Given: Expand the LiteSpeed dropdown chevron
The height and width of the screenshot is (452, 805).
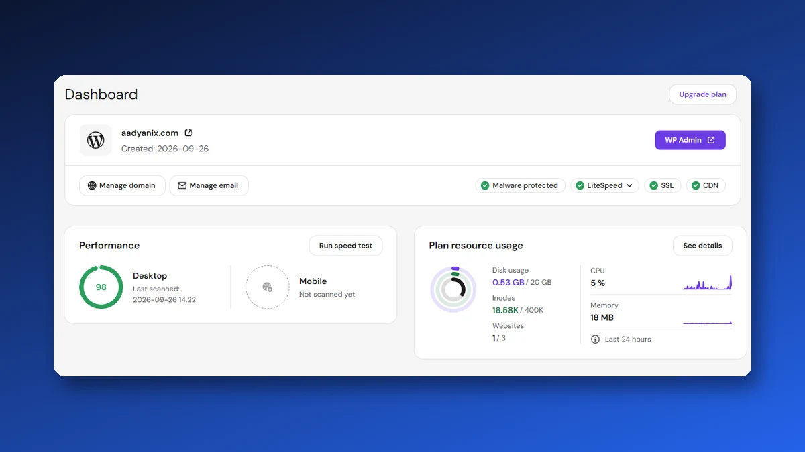Looking at the screenshot, I should pyautogui.click(x=630, y=185).
